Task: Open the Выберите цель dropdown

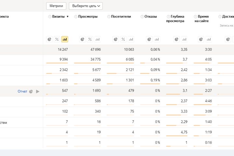Action: coord(86,6)
